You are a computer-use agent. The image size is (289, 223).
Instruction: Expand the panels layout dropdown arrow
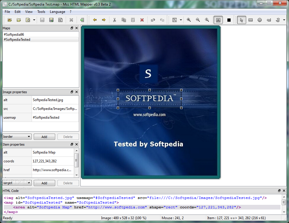tap(181, 20)
